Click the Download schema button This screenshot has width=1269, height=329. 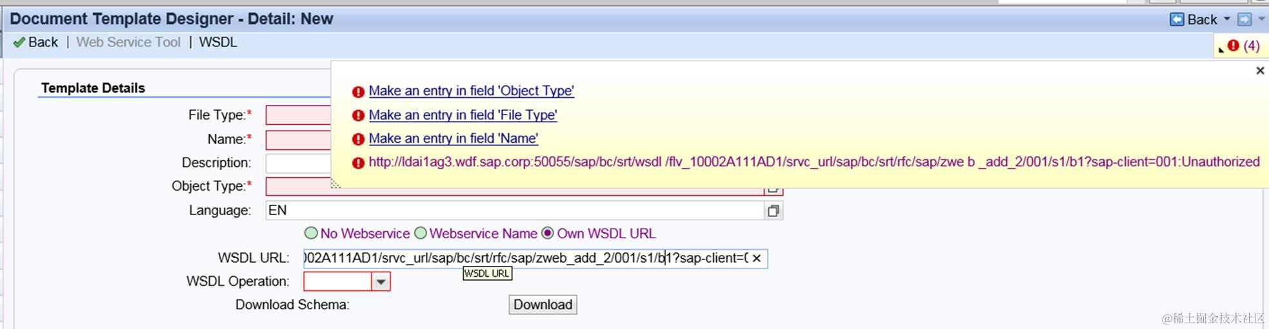pos(543,305)
